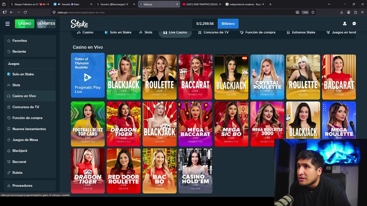Open the hamburger menu in Stake header
367x206 pixels.
(x=7, y=24)
